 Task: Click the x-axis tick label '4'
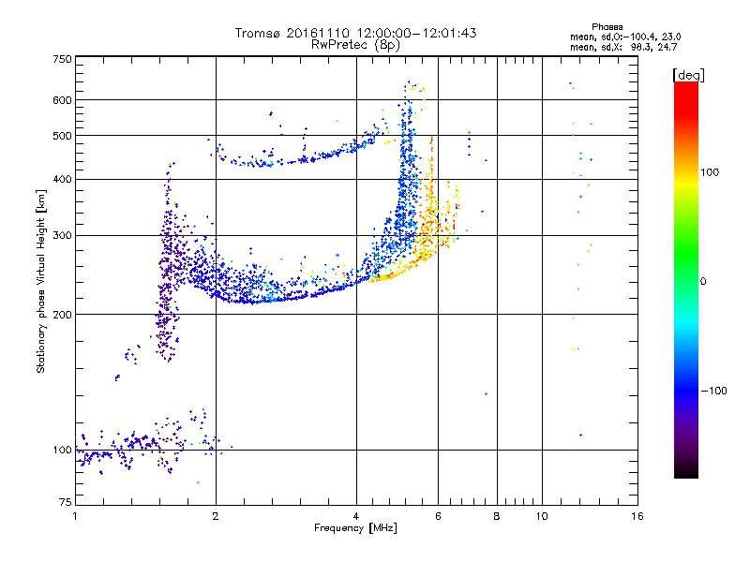(356, 516)
